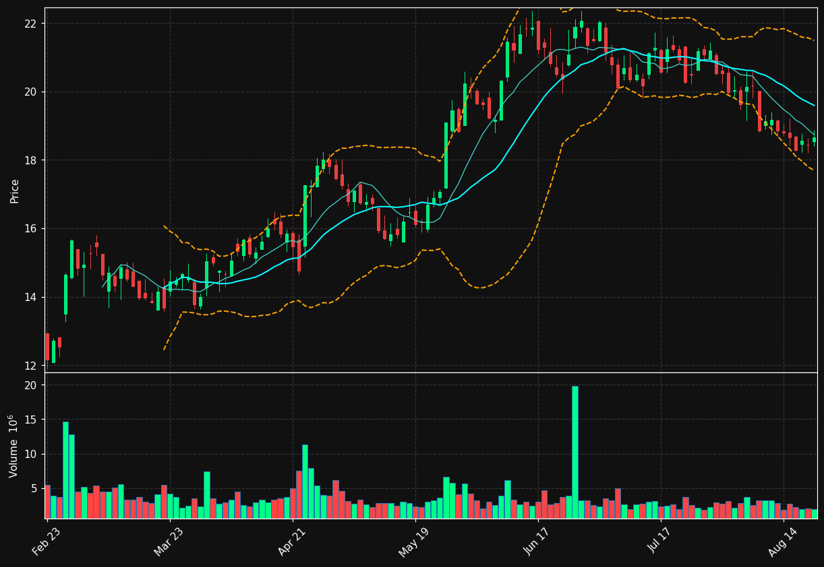The image size is (824, 567).
Task: Click the tall green candle after Apr 21
Action: point(305,215)
